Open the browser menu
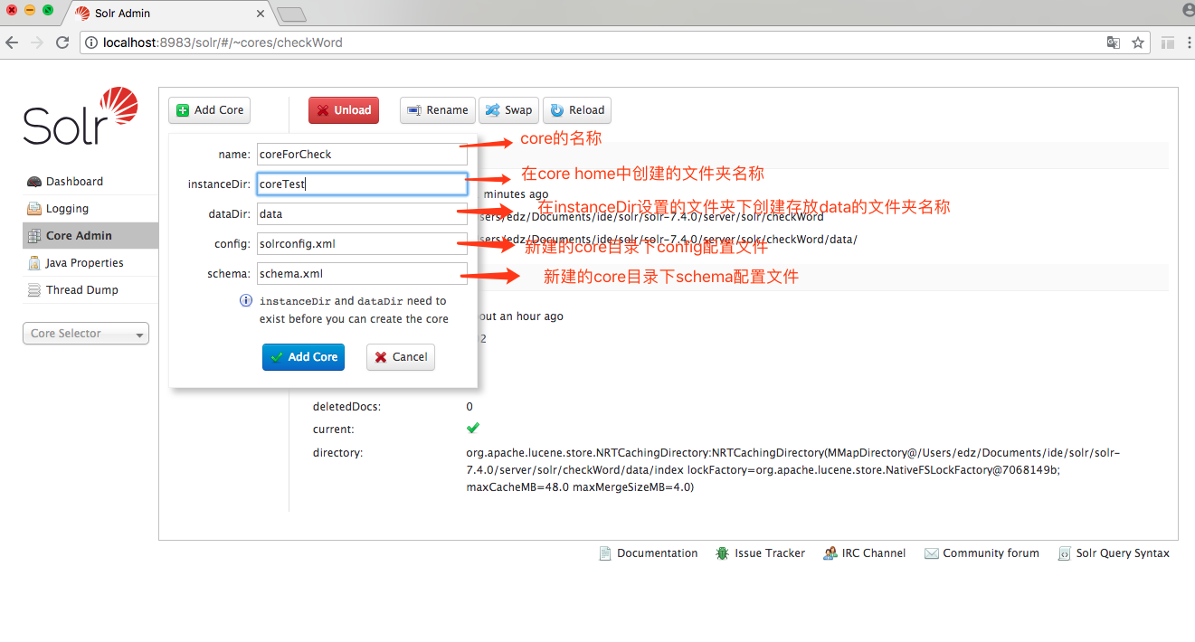The height and width of the screenshot is (642, 1195). click(1188, 42)
